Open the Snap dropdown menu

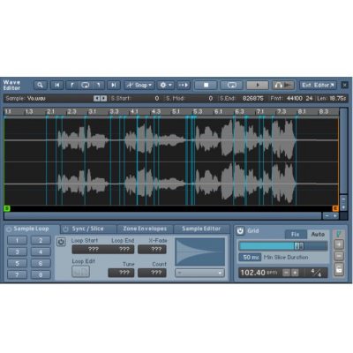139,86
